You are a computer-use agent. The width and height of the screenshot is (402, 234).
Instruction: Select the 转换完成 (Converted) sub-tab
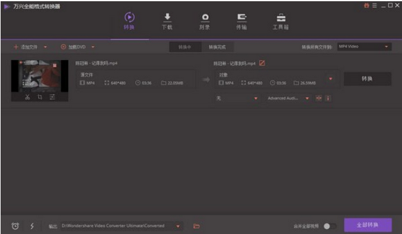[217, 47]
